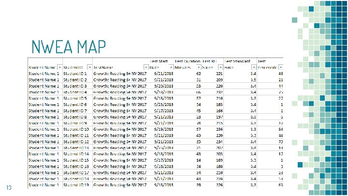The image size is (348, 196).
Task: Click duration 62 in Student ID 1 row
Action: 199,74
